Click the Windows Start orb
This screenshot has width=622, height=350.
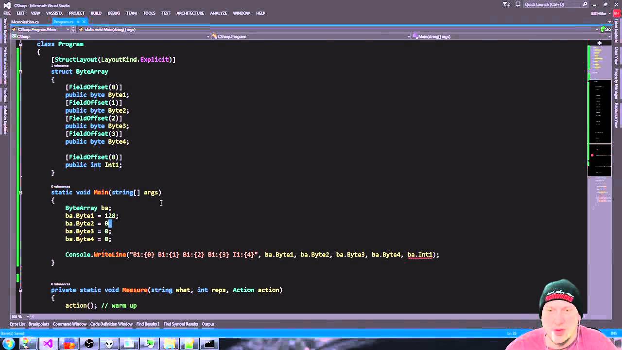pos(8,344)
